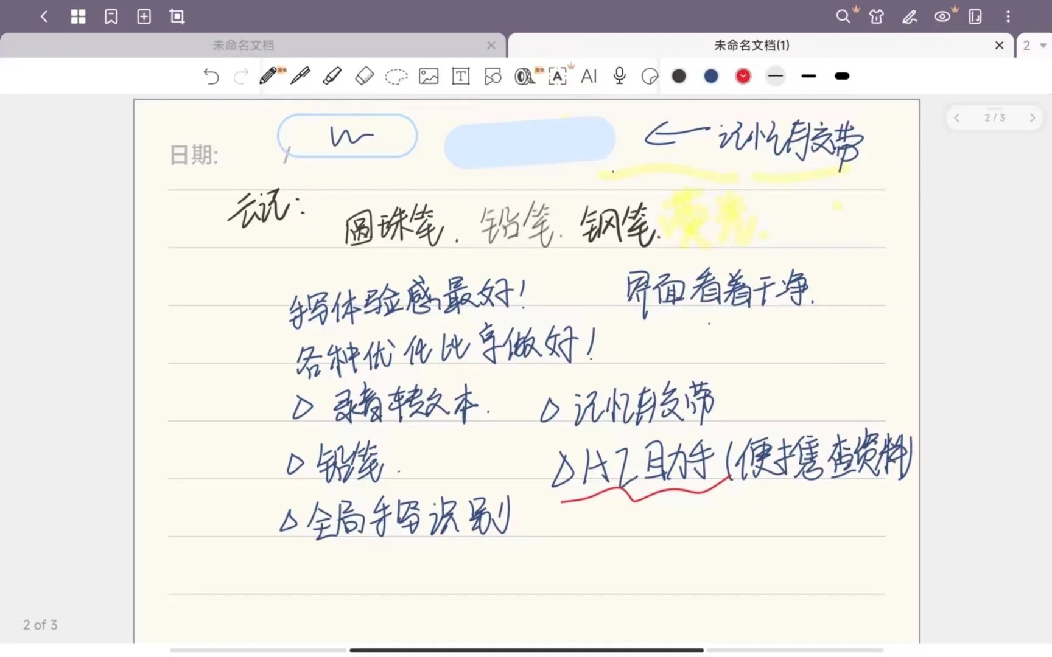Open the in-document search
This screenshot has width=1052, height=657.
coord(842,16)
